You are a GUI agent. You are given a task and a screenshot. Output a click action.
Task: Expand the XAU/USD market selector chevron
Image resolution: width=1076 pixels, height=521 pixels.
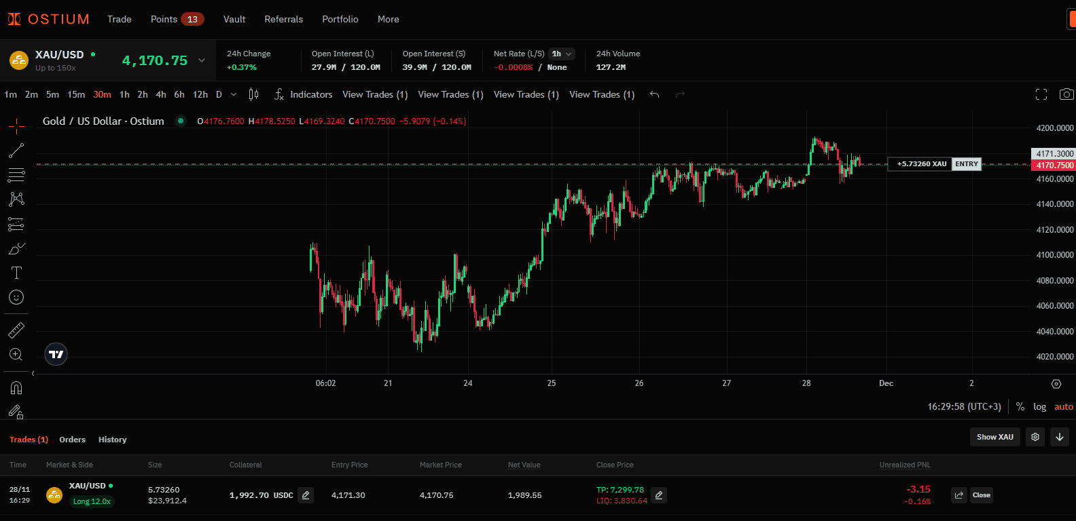coord(202,60)
